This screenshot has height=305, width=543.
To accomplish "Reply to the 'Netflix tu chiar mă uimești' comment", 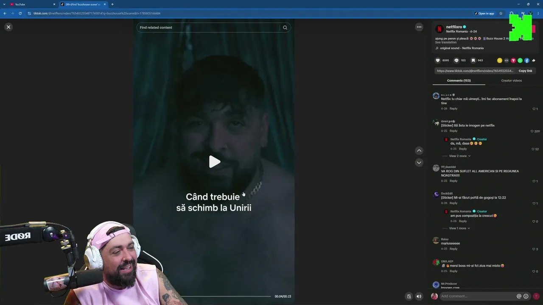I will [453, 108].
